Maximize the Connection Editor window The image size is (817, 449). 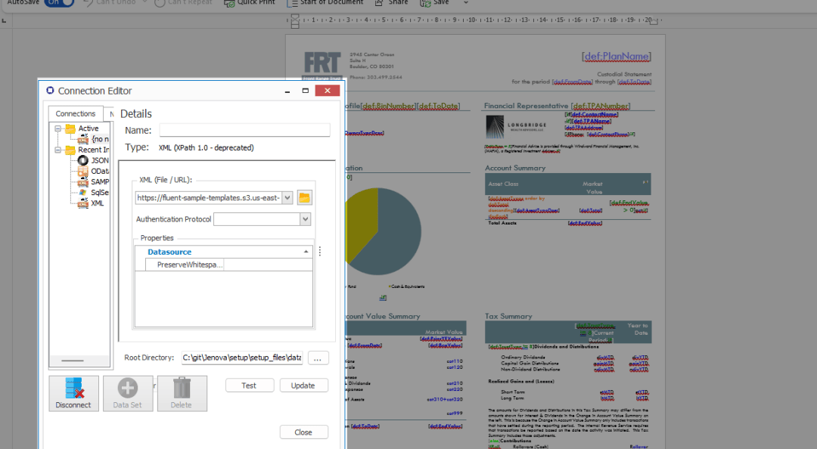(306, 91)
